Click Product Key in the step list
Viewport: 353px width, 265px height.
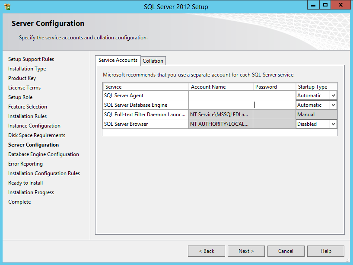click(22, 78)
